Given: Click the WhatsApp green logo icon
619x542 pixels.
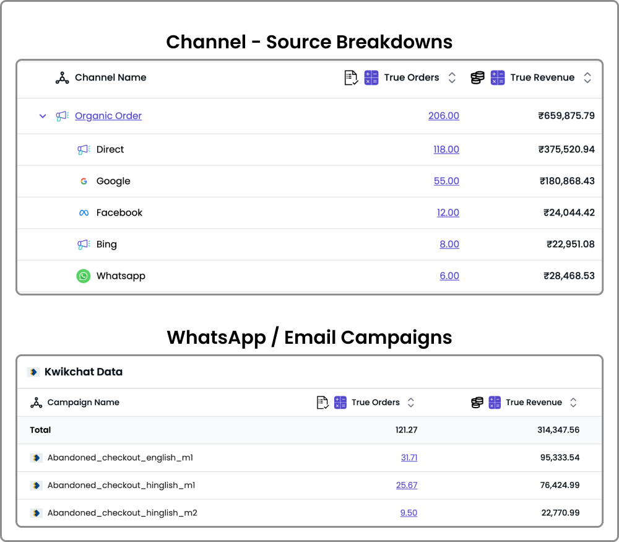Looking at the screenshot, I should (84, 276).
